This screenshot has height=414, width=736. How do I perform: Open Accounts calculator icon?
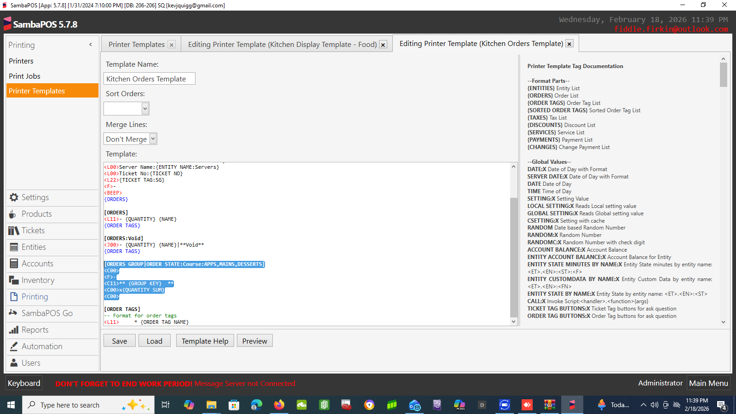coord(14,264)
